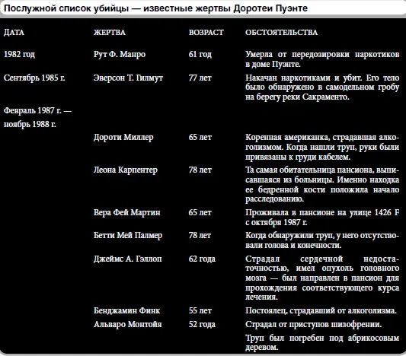This screenshot has height=356, width=406.
Task: Click text 'Проживала в пансионе на улице 1426 F'
Action: click(322, 212)
